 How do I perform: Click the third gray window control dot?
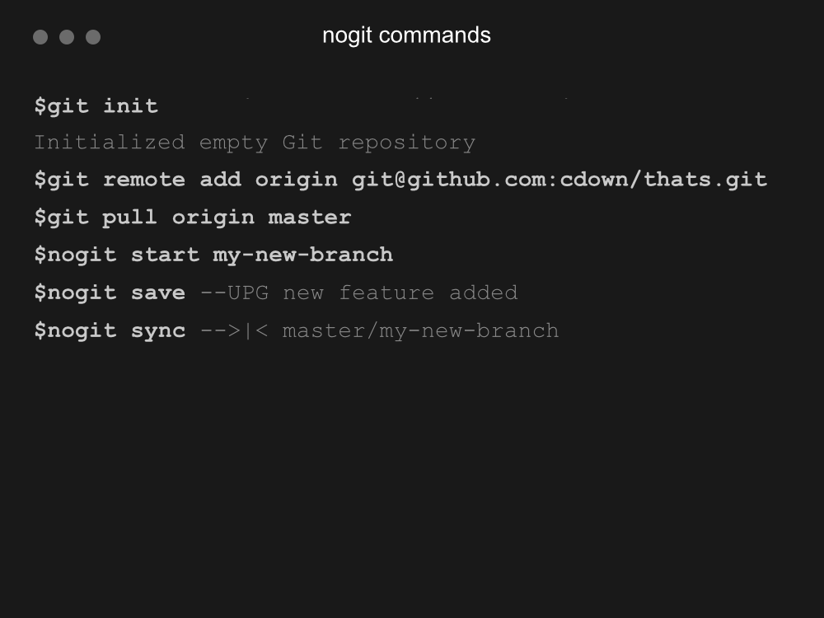[93, 37]
